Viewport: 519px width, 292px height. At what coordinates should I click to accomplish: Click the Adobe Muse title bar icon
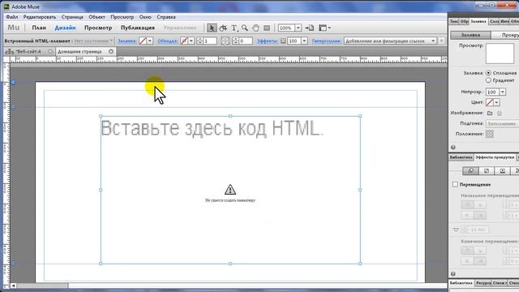[6, 6]
